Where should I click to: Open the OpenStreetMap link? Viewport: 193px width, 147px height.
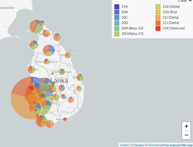click(x=159, y=145)
